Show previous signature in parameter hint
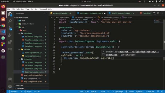 (x=103, y=52)
